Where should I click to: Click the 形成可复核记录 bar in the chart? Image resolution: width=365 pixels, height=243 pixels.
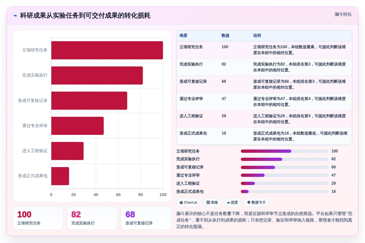pos(89,101)
